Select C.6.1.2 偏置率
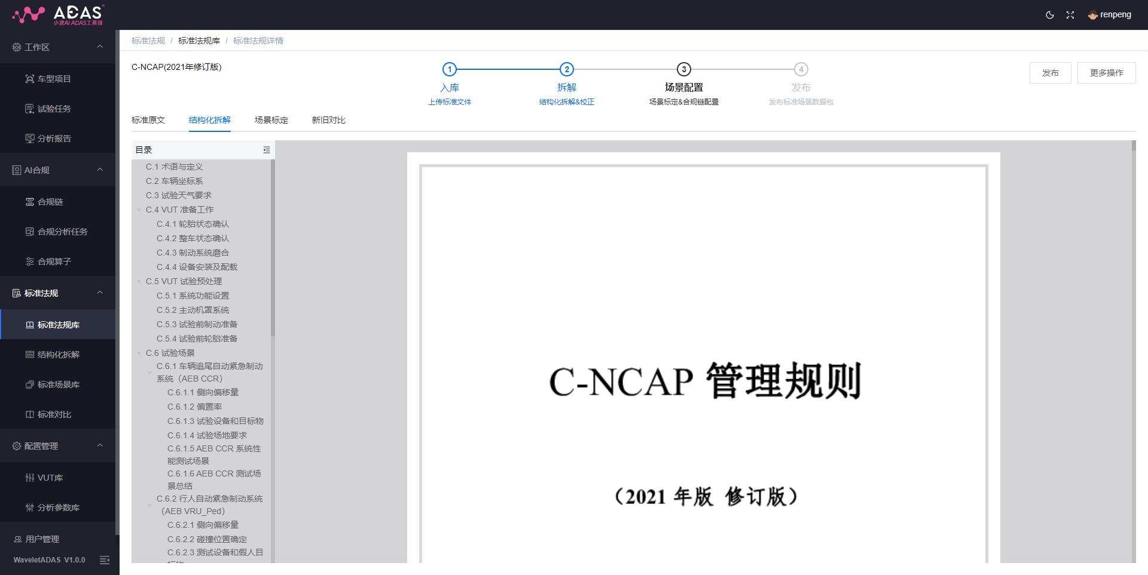The width and height of the screenshot is (1148, 575). coord(194,407)
